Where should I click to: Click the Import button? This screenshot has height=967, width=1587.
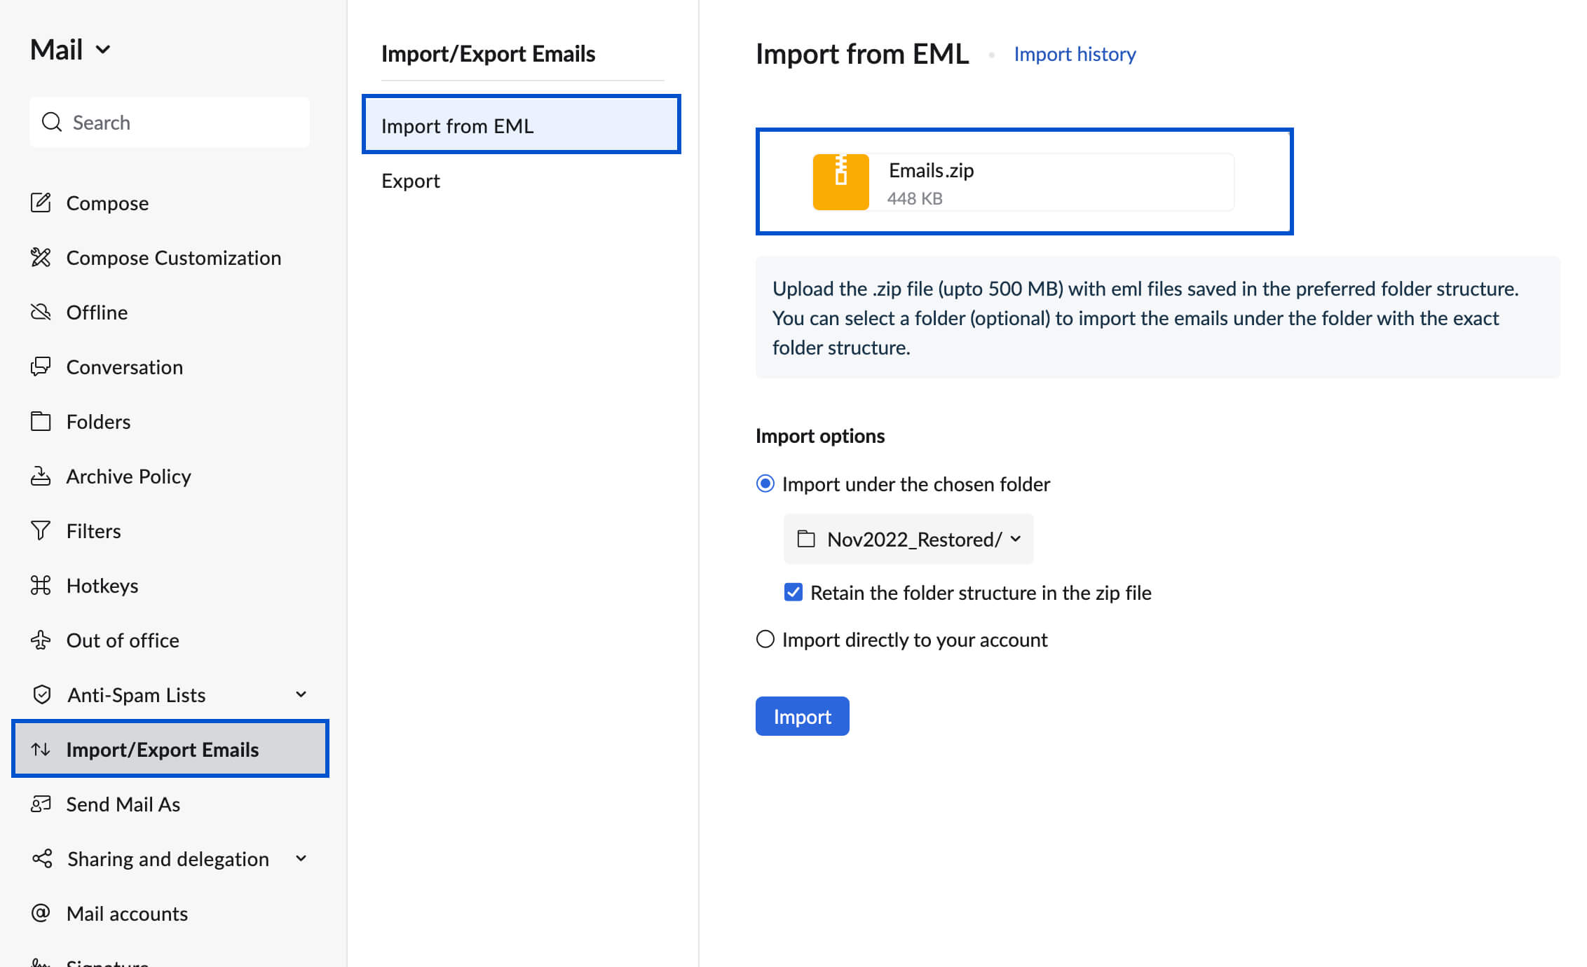click(801, 715)
